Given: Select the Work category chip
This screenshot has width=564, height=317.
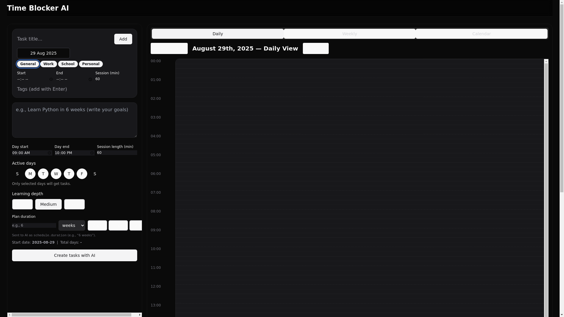Looking at the screenshot, I should point(48,64).
